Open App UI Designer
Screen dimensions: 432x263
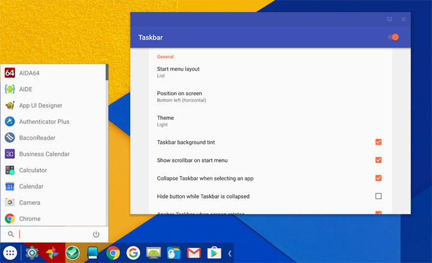point(54,105)
